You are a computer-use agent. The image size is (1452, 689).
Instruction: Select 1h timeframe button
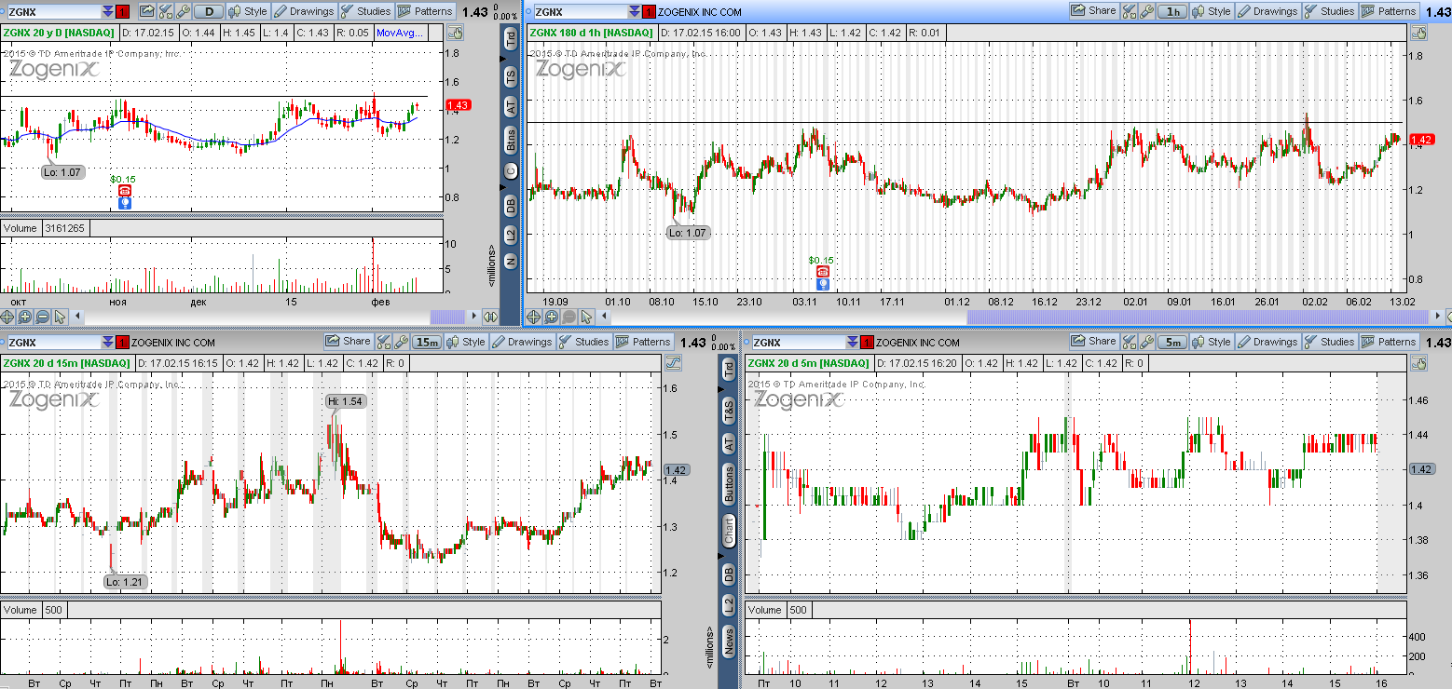tap(1172, 11)
